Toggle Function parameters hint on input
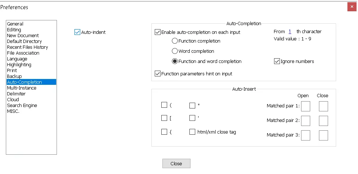Image resolution: width=358 pixels, height=174 pixels. click(x=158, y=74)
